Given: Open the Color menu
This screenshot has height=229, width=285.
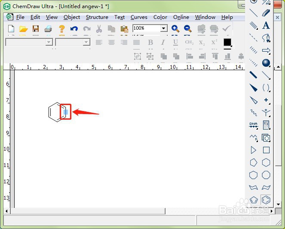Looking at the screenshot, I should tap(160, 17).
